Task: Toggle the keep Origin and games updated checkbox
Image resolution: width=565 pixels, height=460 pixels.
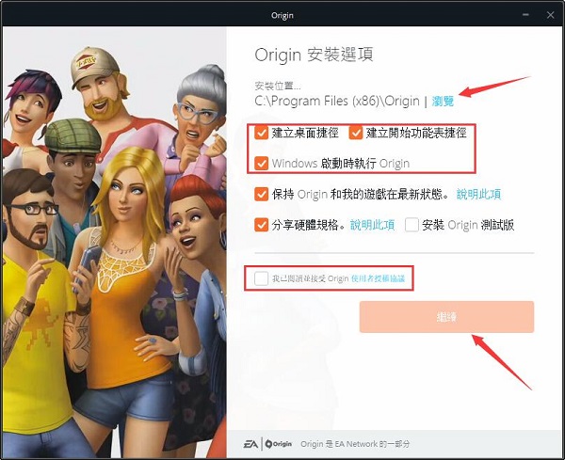Action: [x=262, y=194]
